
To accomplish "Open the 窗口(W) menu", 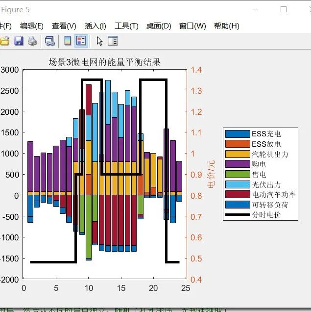I will pos(192,26).
